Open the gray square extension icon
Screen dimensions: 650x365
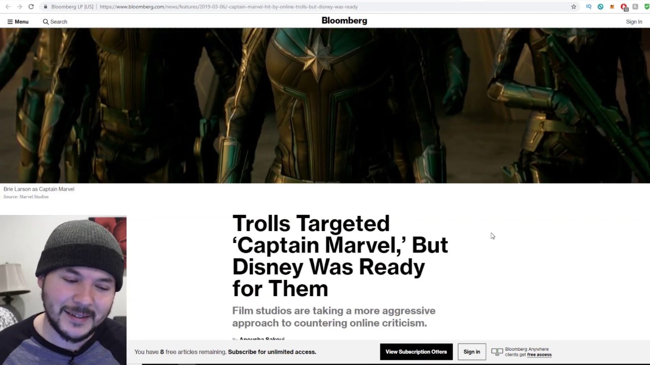point(635,7)
